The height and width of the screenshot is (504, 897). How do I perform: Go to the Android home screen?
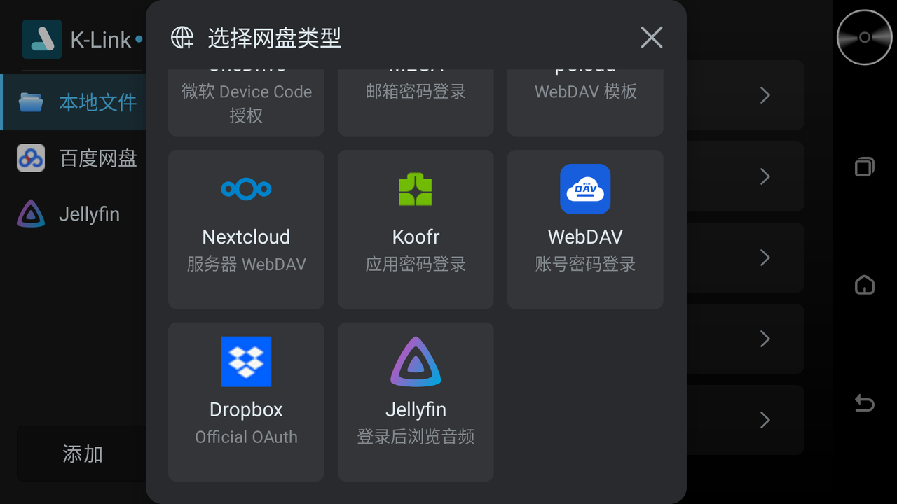pyautogui.click(x=865, y=285)
